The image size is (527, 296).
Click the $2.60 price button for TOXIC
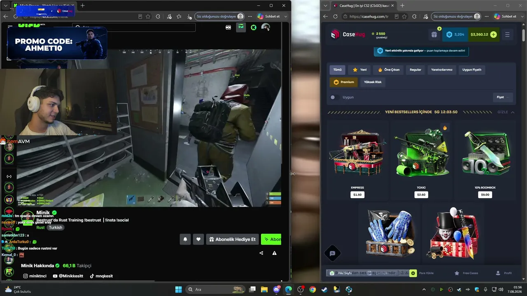[x=421, y=194]
